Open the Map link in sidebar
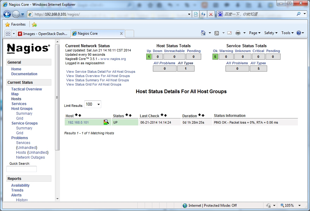The width and height of the screenshot is (310, 211). [15, 94]
